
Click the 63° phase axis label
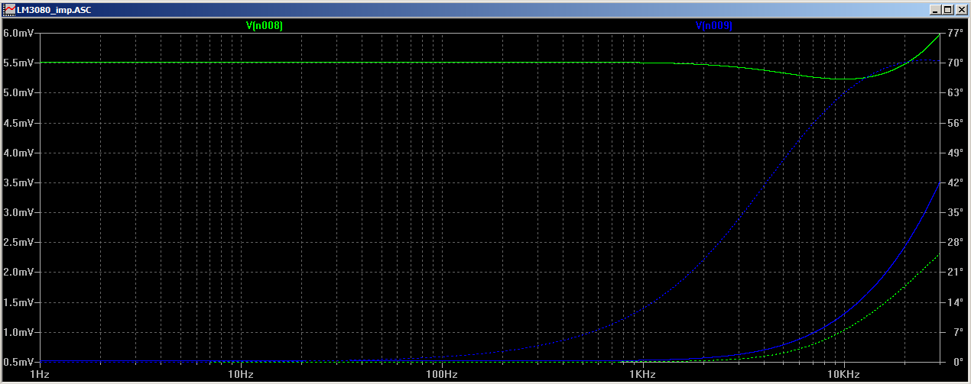click(954, 92)
